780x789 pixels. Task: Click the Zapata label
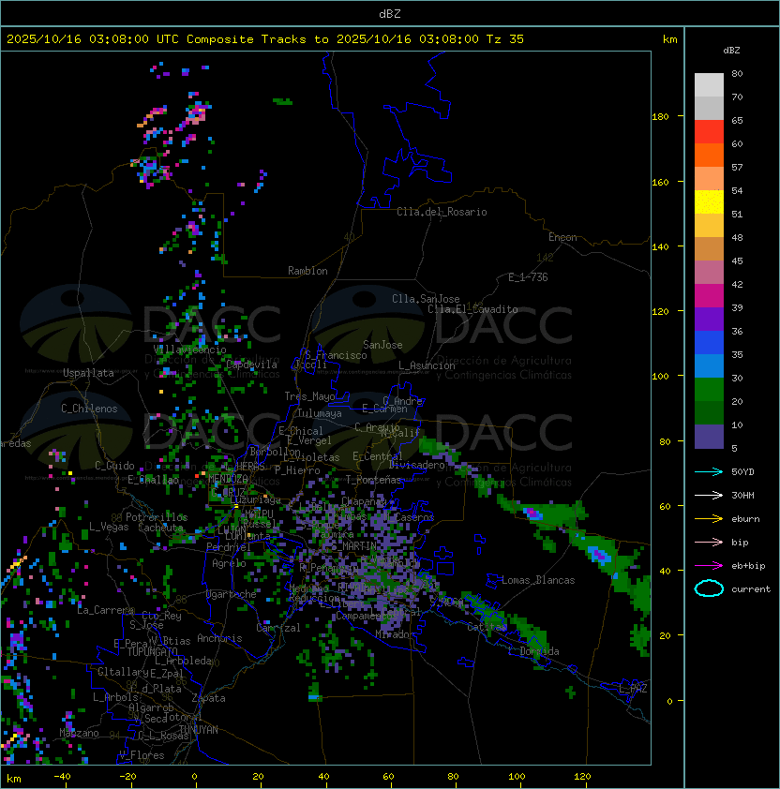[208, 698]
